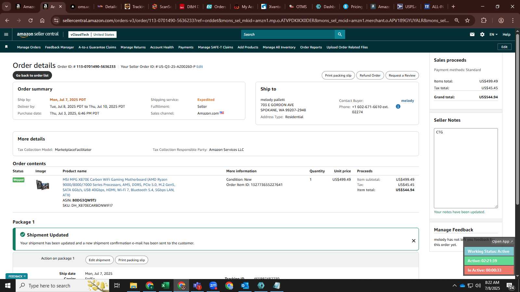
Task: Show hidden system tray icons
Action: click(454, 286)
